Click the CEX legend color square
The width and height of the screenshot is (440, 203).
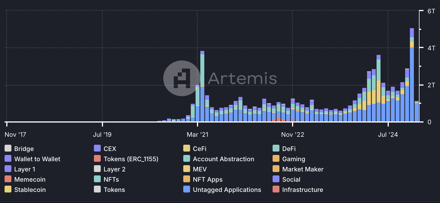tap(97, 148)
